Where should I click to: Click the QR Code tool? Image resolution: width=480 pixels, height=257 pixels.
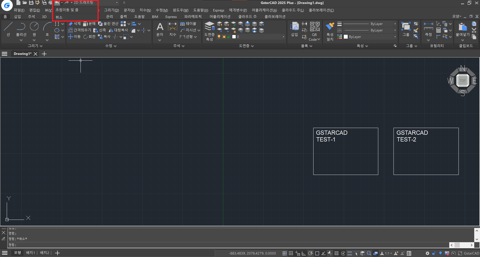[x=314, y=31]
